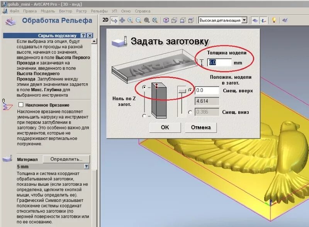Click OK in Задать заготовку dialog

tap(165, 127)
